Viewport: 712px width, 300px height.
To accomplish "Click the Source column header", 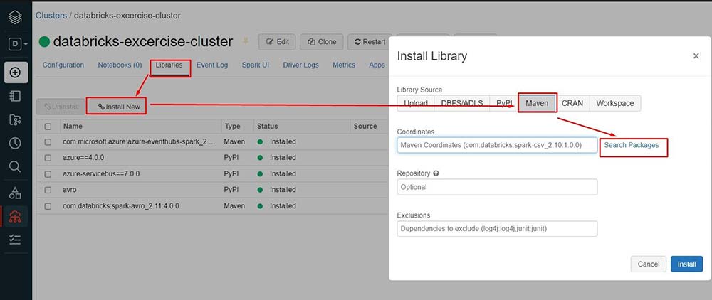I will point(365,126).
